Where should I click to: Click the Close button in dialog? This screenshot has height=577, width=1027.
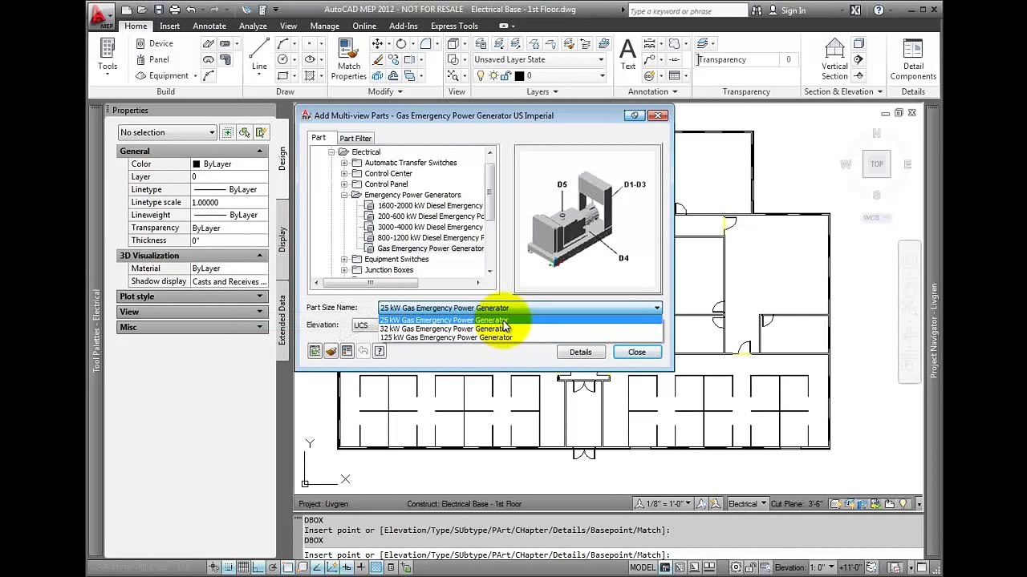coord(636,352)
